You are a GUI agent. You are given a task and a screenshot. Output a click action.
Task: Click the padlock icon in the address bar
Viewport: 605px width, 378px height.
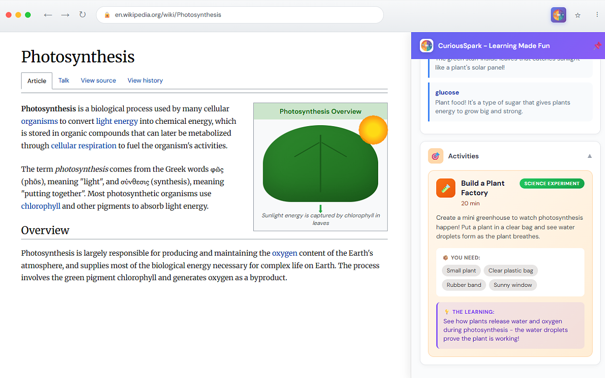click(x=106, y=15)
